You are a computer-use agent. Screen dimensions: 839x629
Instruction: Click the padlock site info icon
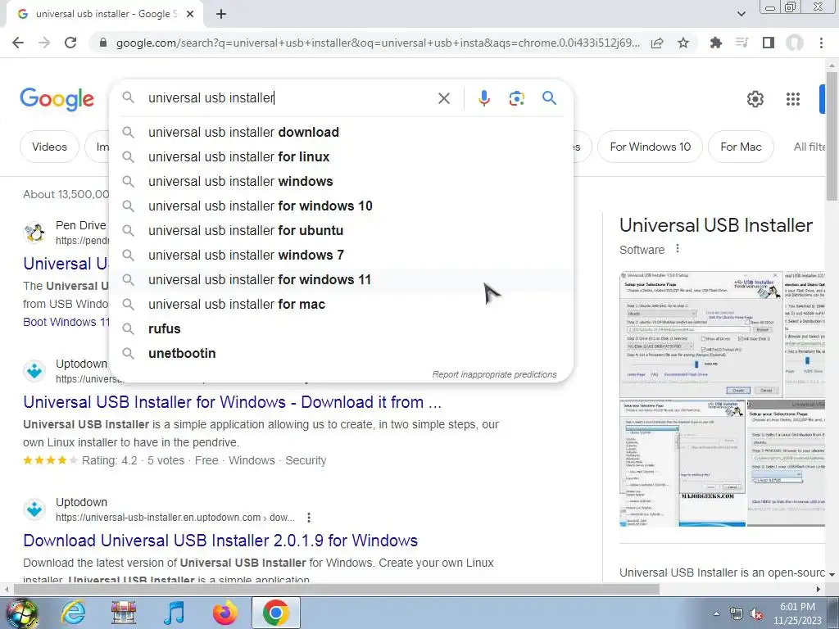[x=103, y=43]
